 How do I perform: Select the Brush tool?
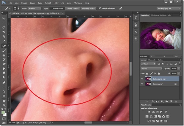tap(4, 50)
